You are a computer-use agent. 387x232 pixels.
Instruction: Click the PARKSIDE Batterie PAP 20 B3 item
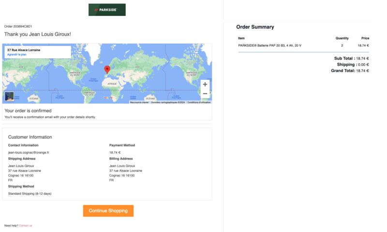click(x=269, y=45)
